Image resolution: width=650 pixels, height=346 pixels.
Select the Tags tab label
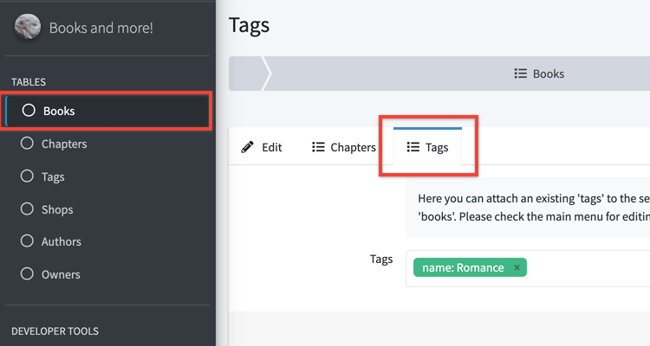(437, 147)
